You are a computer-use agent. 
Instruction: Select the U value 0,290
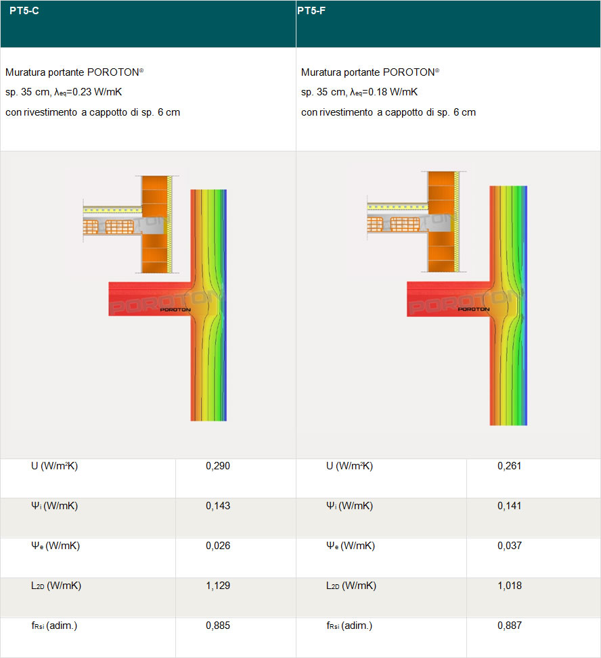coord(218,466)
